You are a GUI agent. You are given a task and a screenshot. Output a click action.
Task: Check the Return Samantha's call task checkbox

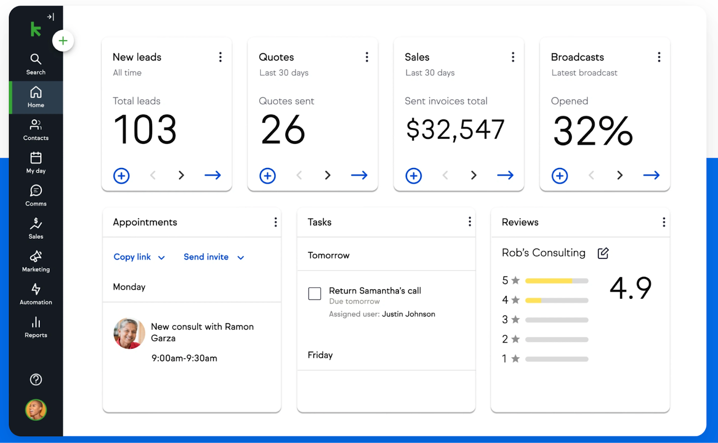click(315, 294)
